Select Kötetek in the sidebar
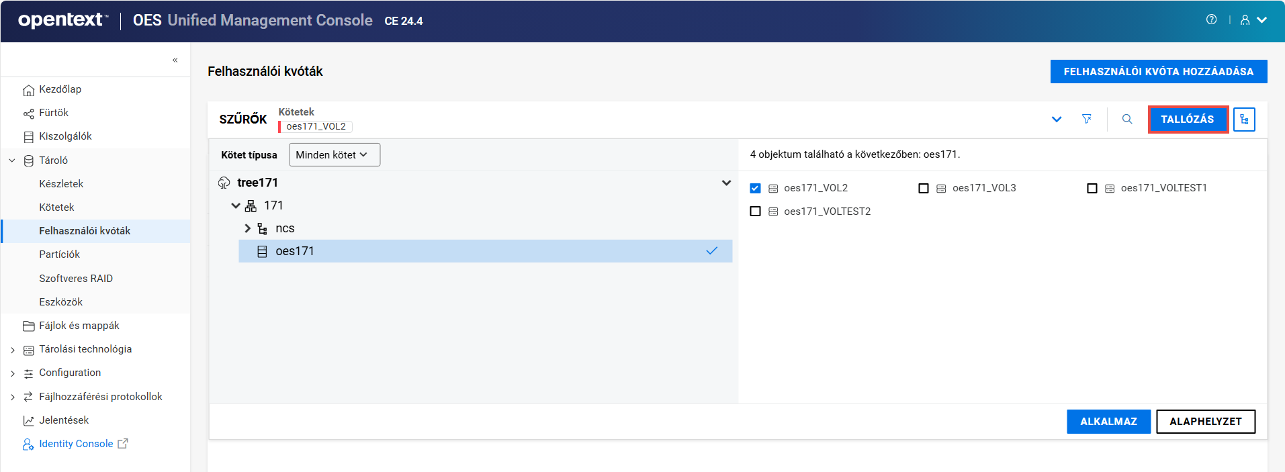Screen dimensions: 1285x472 tap(56, 207)
